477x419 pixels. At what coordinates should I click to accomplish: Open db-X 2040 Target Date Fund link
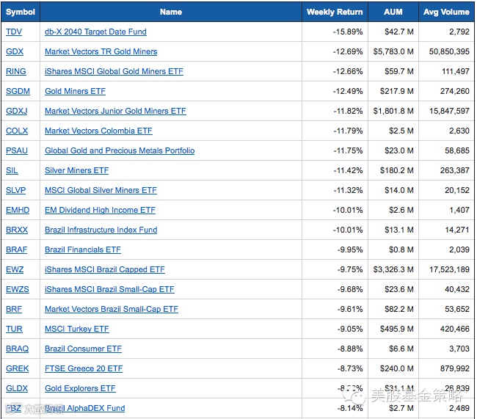[95, 32]
